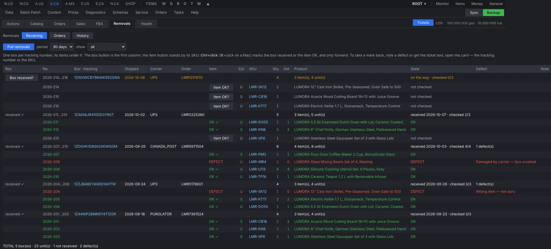Open tracking number 1Z44WP28MN5Y4T1Z0R
The image size is (551, 249).
[95, 214]
